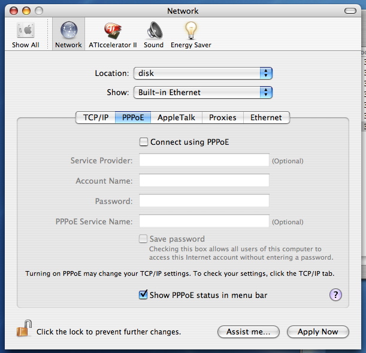The width and height of the screenshot is (366, 353).
Task: Uncheck Show PPPoE status in menu bar
Action: point(143,295)
